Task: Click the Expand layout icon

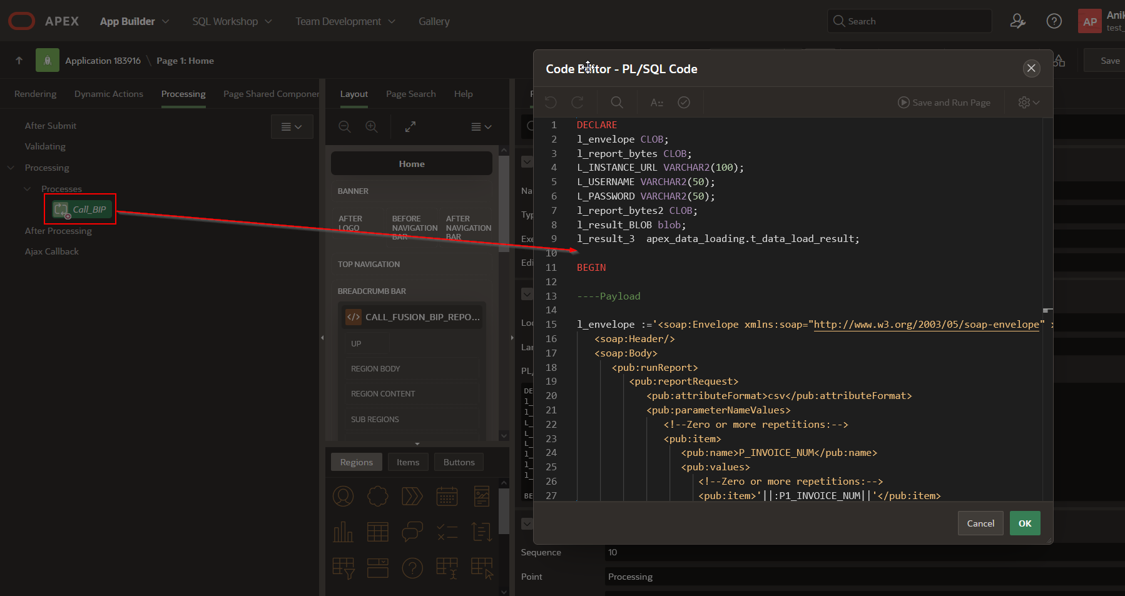Action: click(410, 126)
